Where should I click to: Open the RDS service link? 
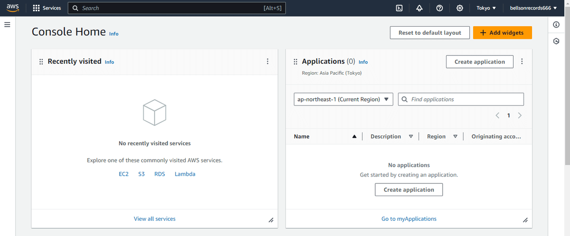coord(160,174)
